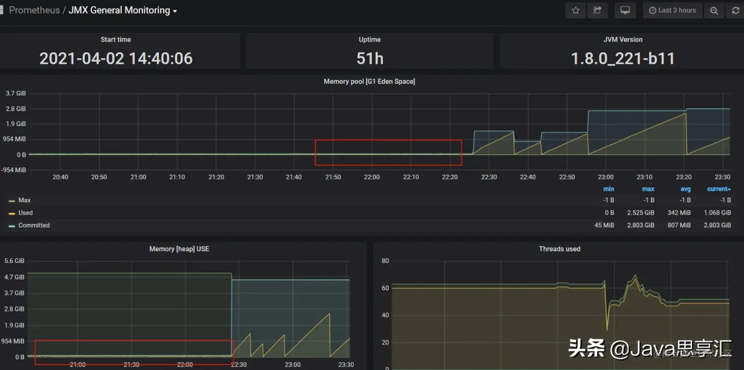This screenshot has width=744, height=370.
Task: Cycle view mode with monitor icon
Action: (625, 10)
